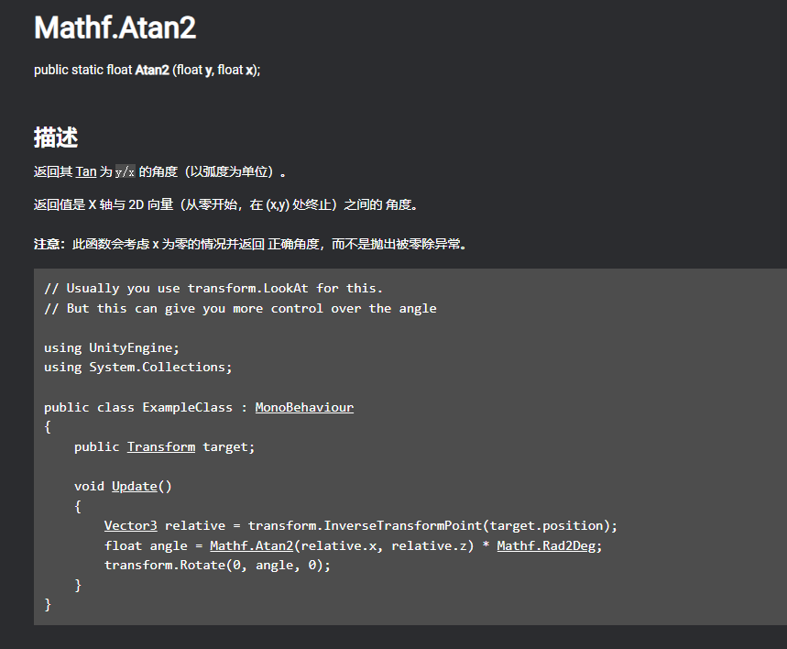Click InverseTransformPoint in the code
Screen dimensions: 787x649
pos(402,525)
